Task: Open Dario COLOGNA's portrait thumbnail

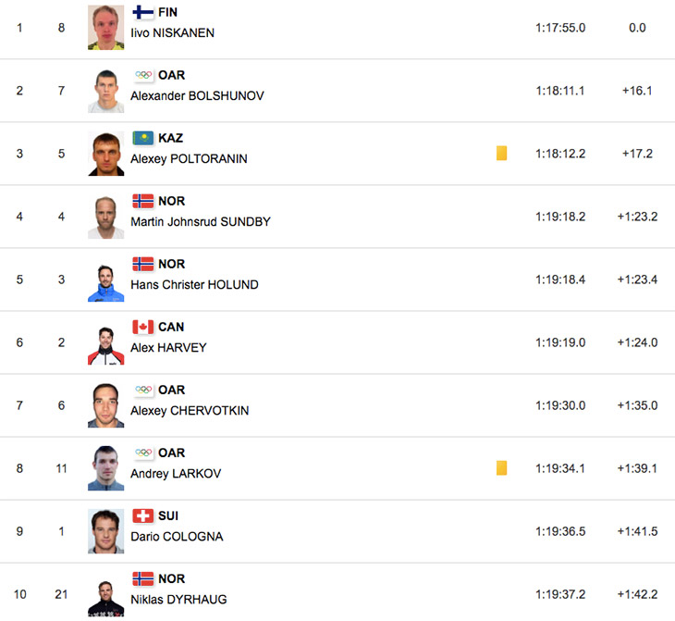Action: pos(106,531)
